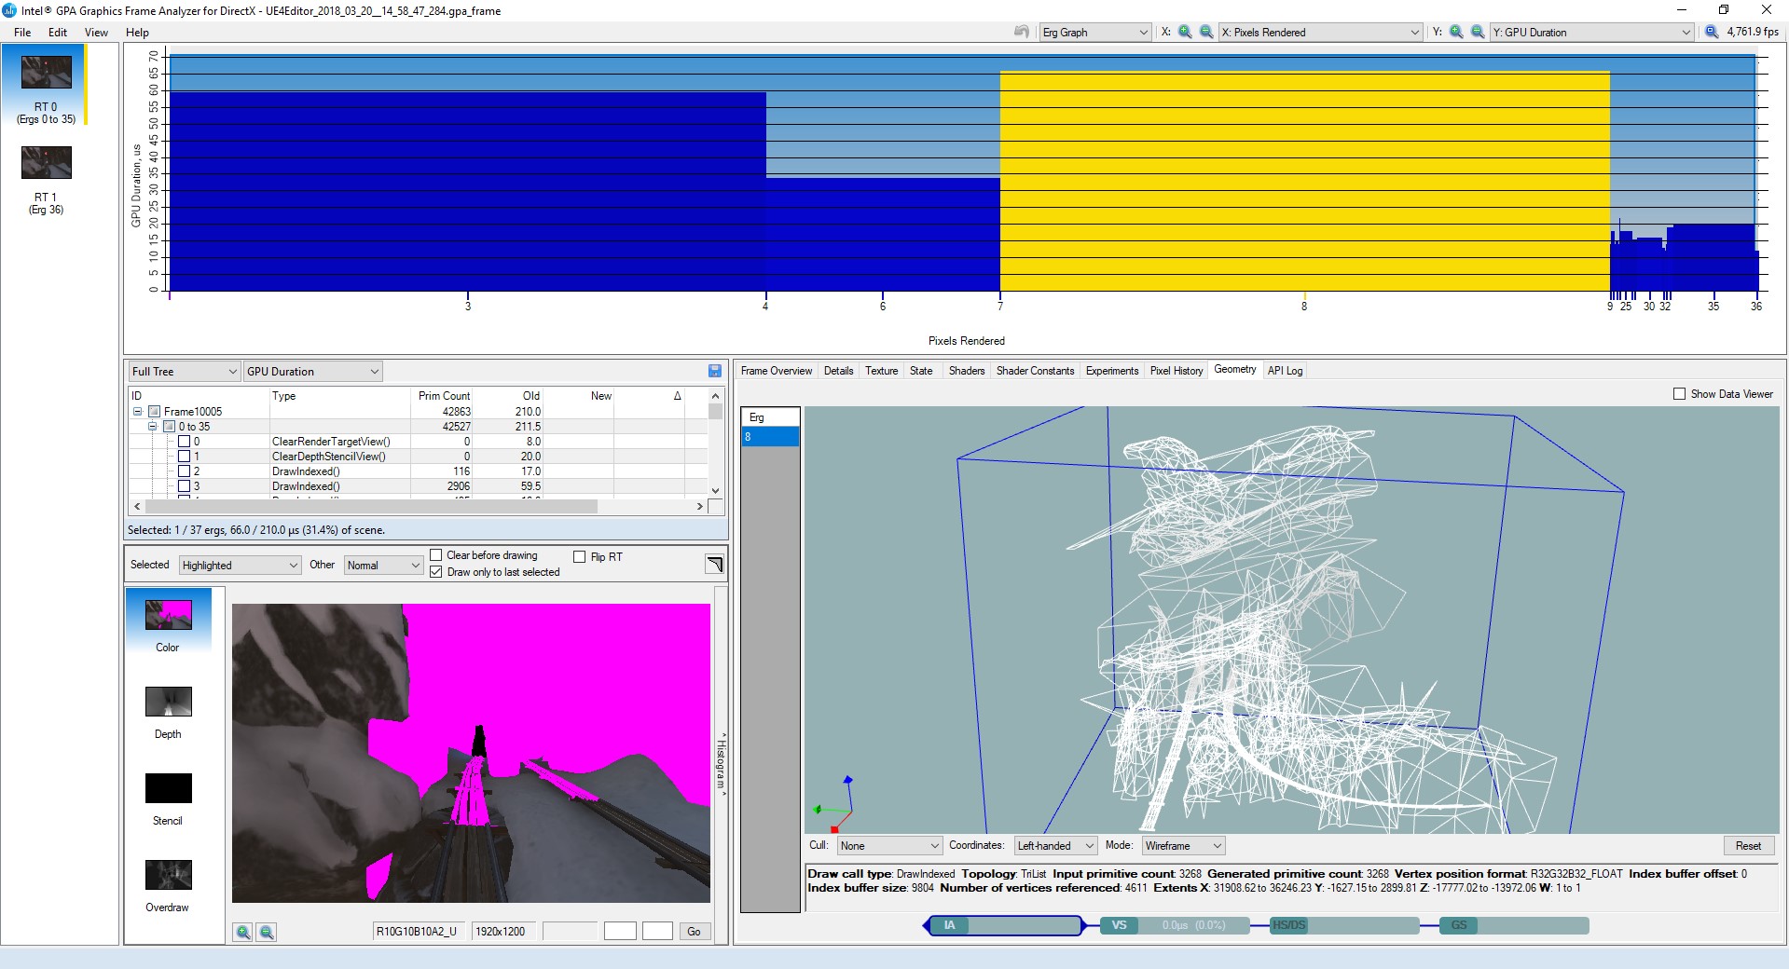Enable Show Data Viewer

pos(1679,394)
